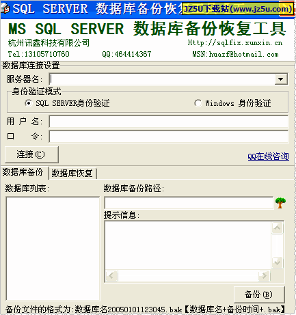Click the 用户名 input field
The height and width of the screenshot is (315, 296).
coord(169,122)
